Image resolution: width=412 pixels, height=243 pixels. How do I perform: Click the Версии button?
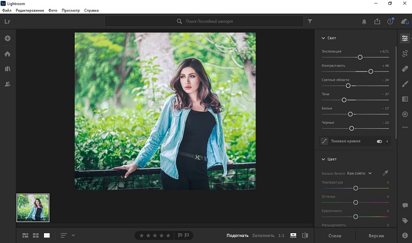[376, 235]
